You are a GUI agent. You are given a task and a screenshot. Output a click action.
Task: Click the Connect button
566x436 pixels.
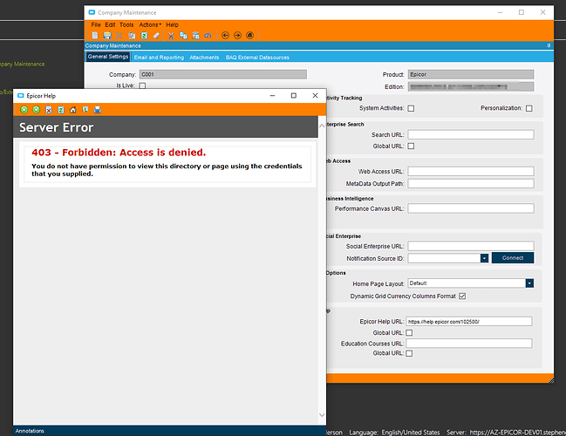[513, 258]
